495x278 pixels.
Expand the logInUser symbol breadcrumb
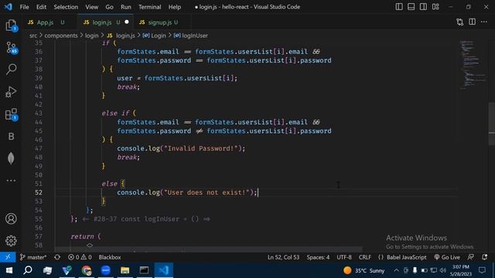[191, 36]
